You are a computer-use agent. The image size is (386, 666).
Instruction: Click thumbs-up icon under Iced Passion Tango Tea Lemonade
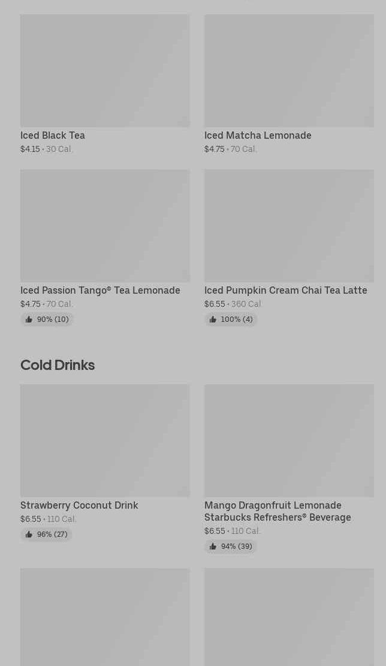point(29,319)
